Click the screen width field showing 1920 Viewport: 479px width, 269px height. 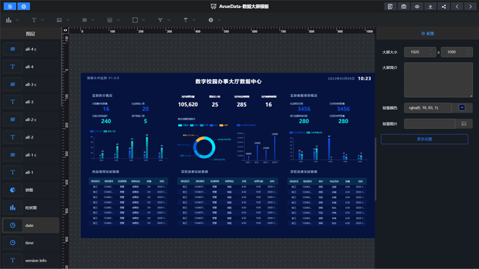(420, 52)
